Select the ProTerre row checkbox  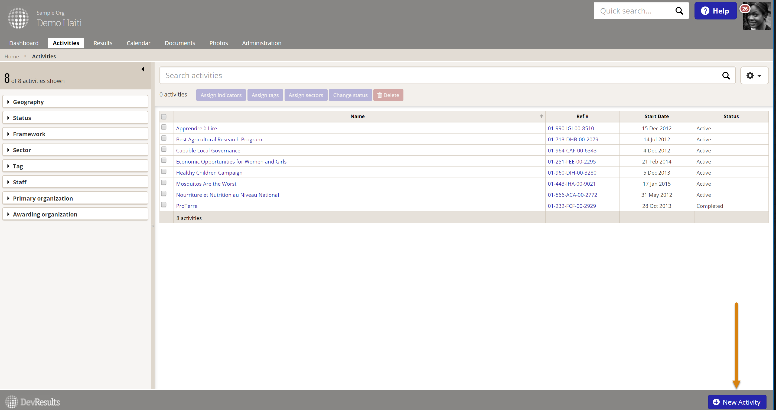164,205
